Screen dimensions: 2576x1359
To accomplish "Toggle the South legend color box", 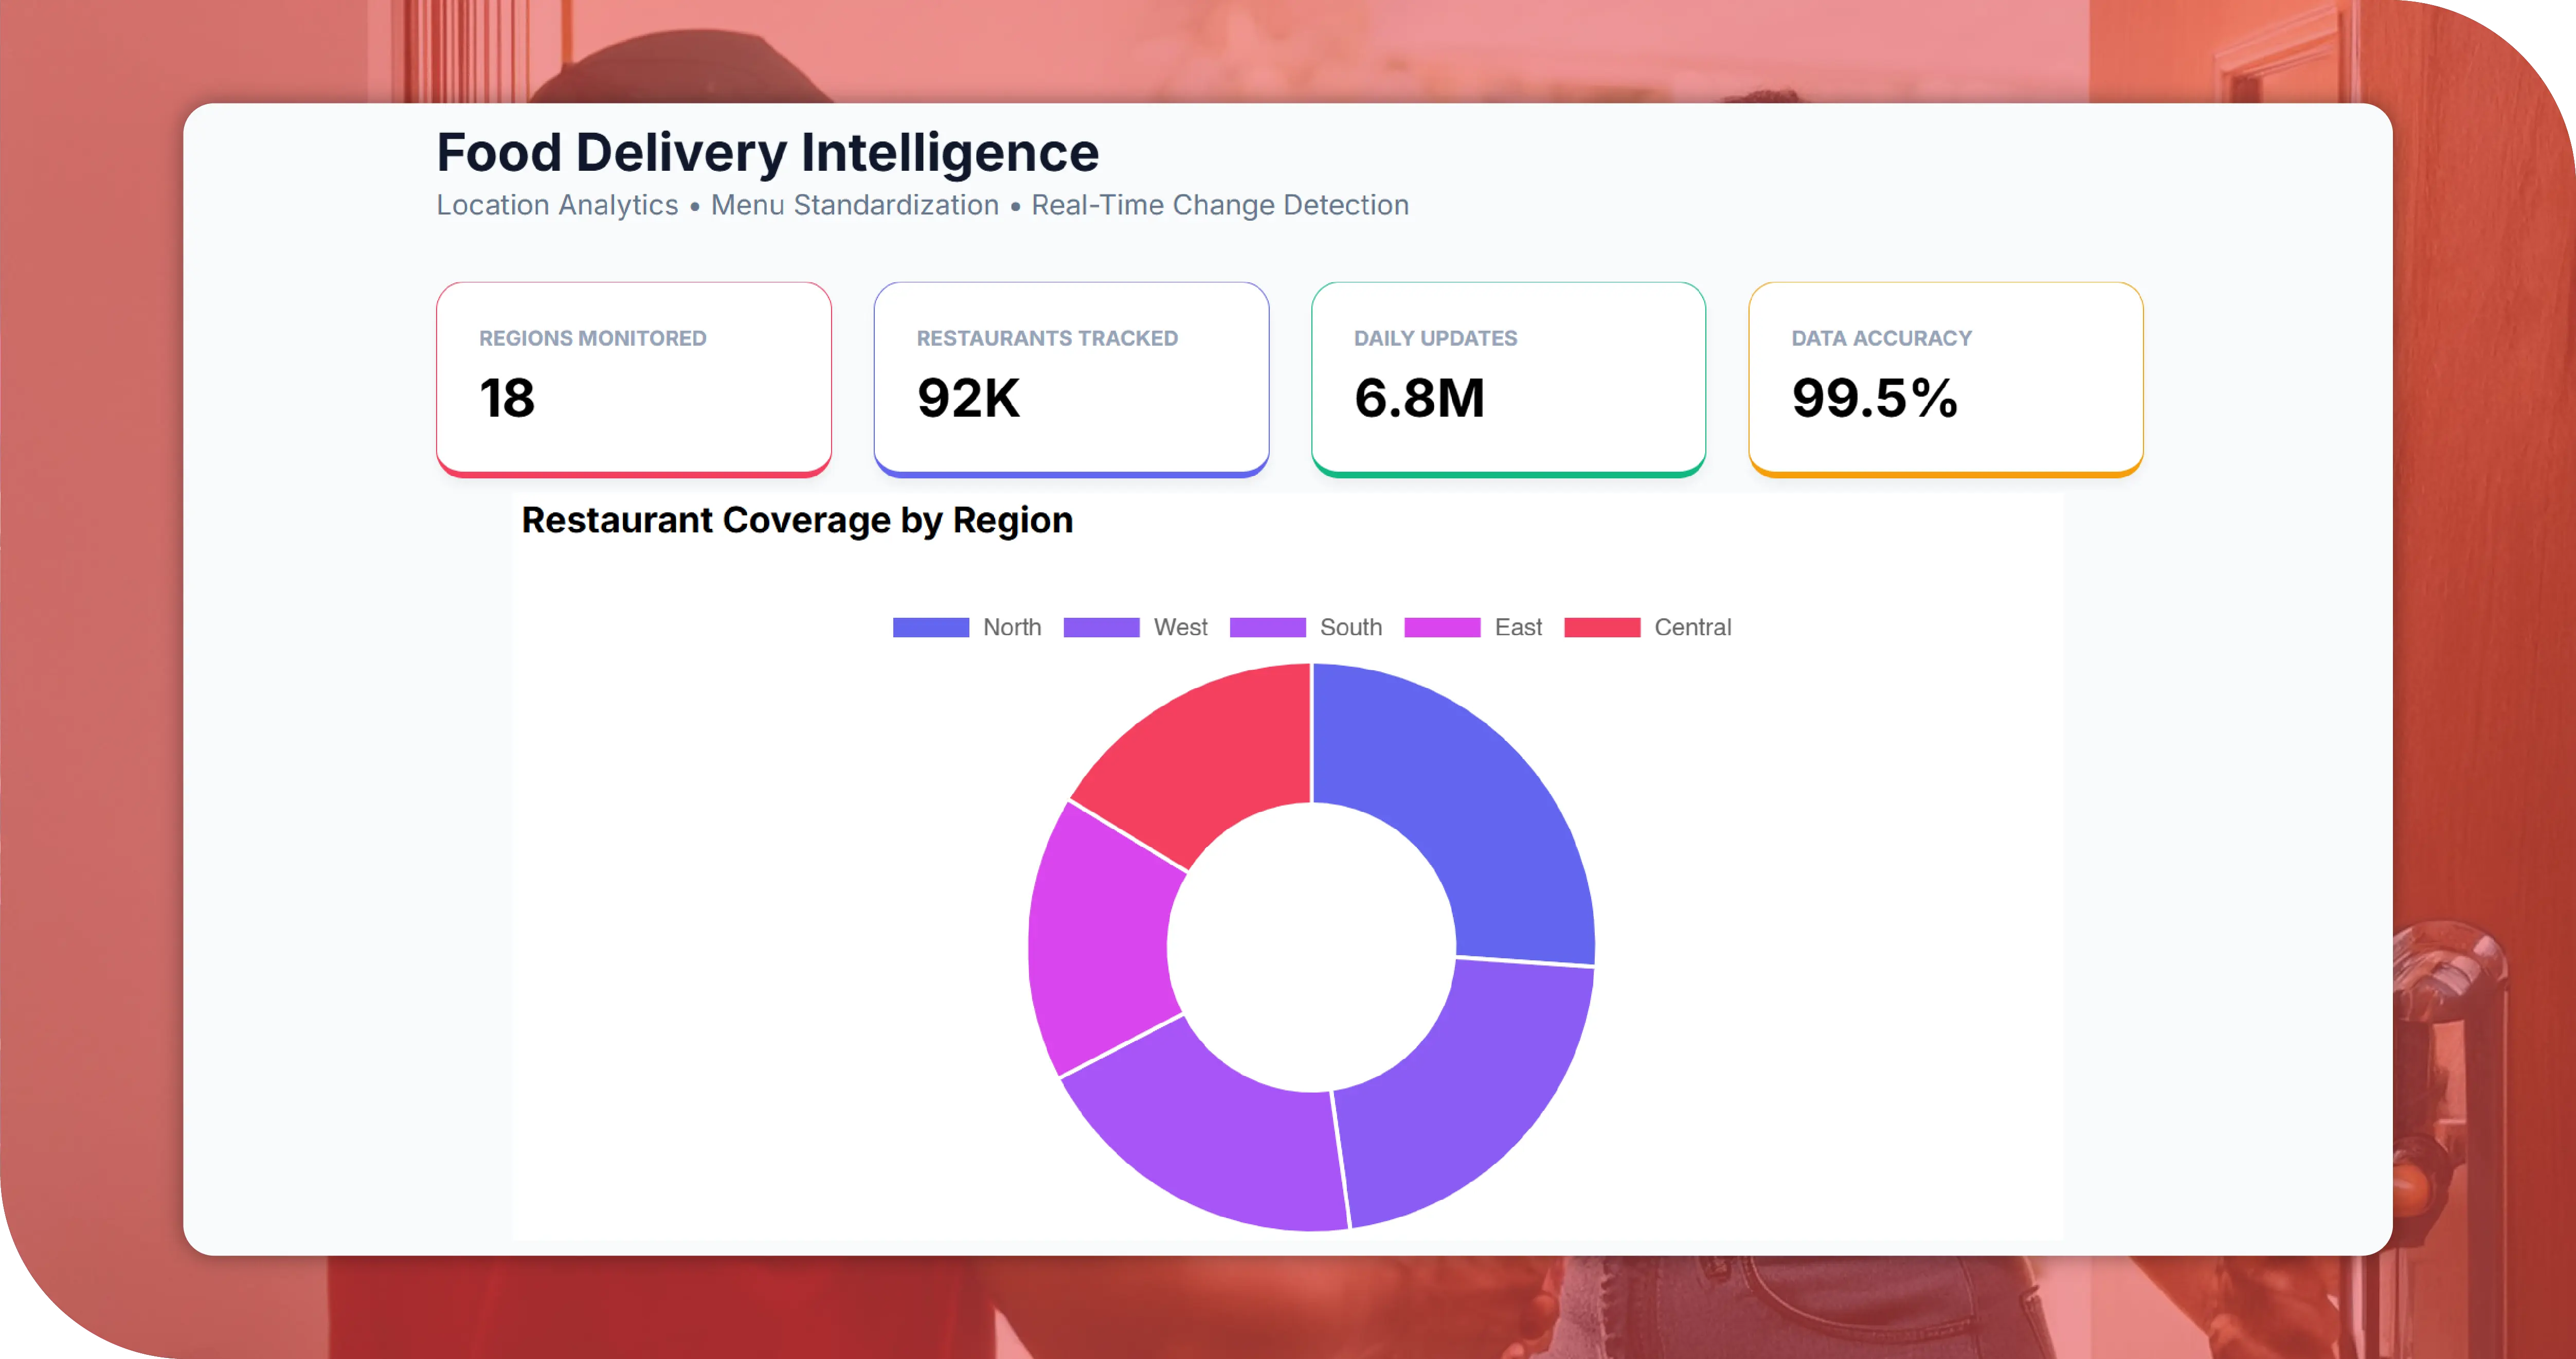I will pos(1267,627).
